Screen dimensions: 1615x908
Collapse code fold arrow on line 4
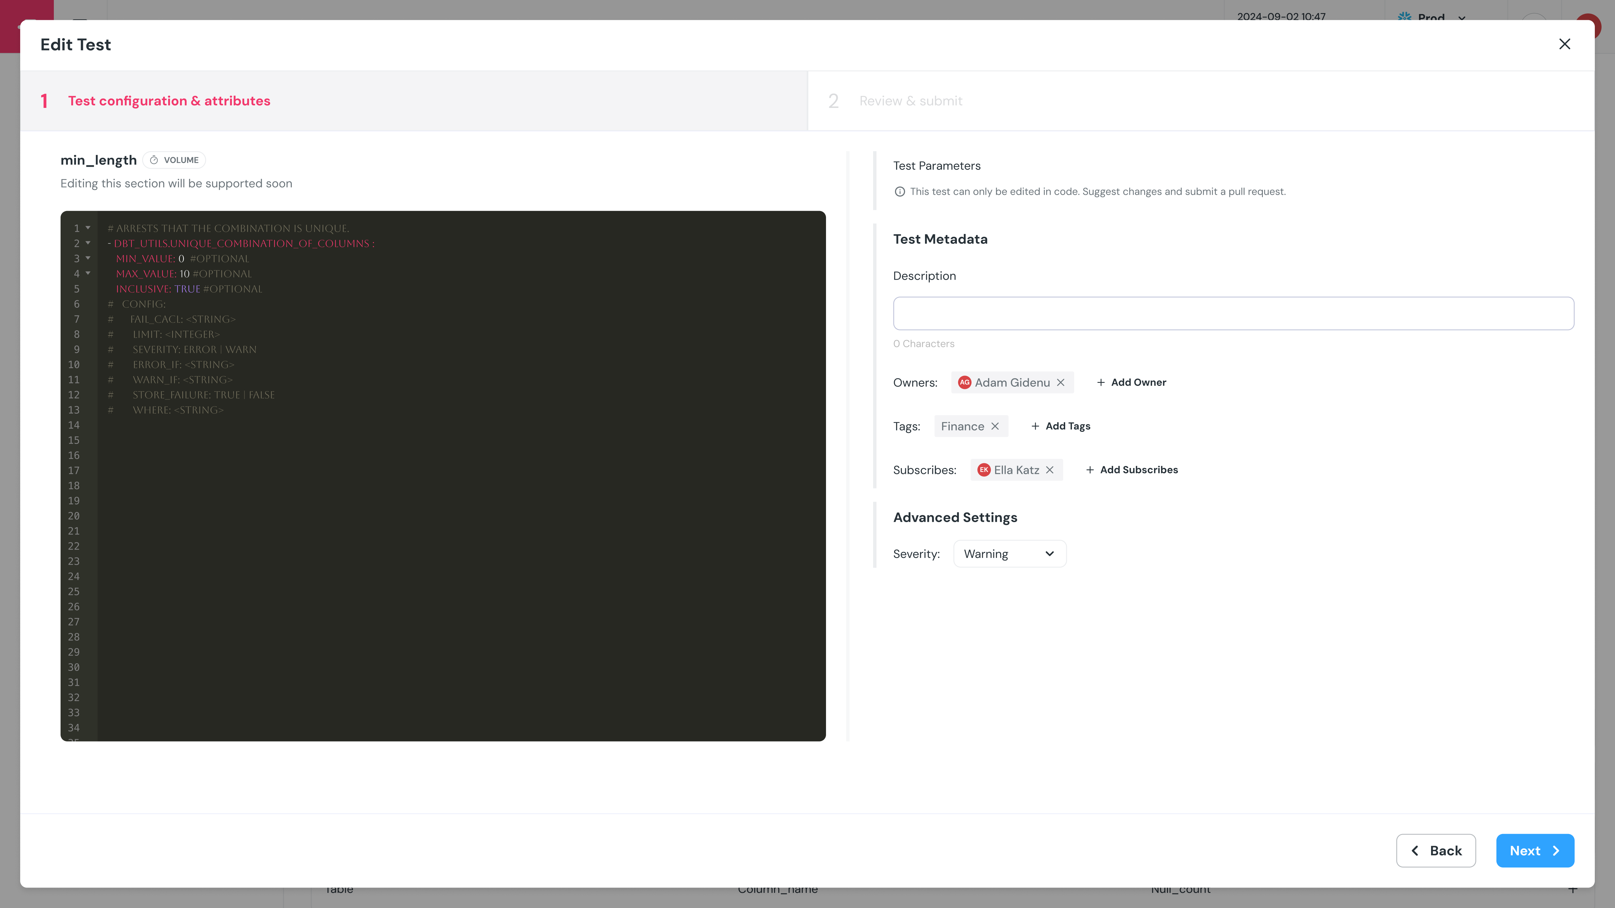point(88,273)
